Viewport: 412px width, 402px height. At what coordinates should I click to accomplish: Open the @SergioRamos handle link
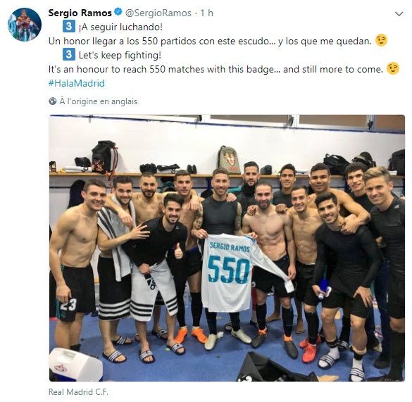click(x=158, y=13)
